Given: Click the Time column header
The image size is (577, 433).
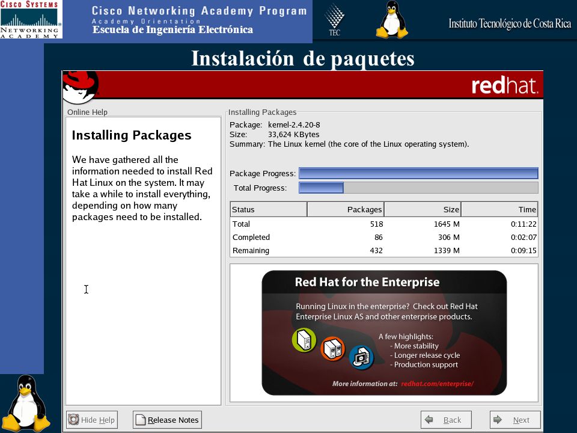Looking at the screenshot, I should point(499,209).
